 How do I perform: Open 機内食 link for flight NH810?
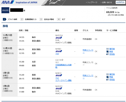point(112,74)
